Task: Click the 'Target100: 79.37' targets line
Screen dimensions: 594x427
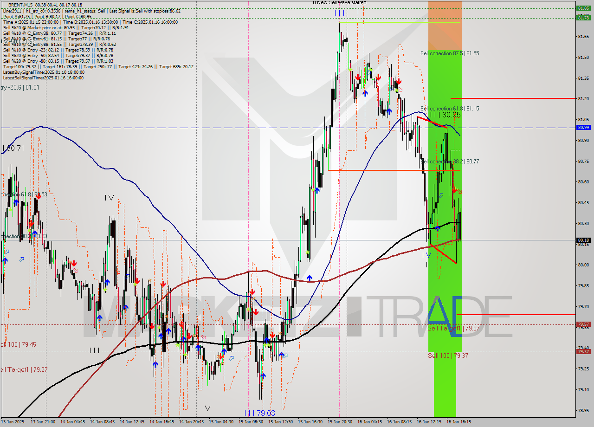Action: [x=98, y=66]
